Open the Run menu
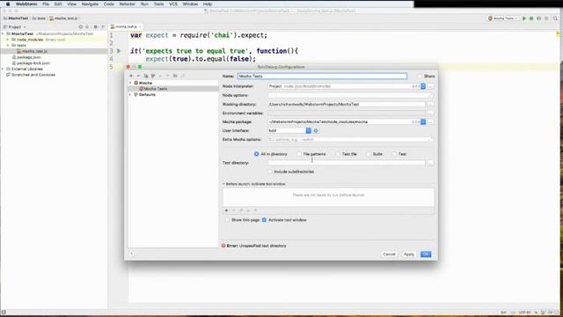The height and width of the screenshot is (317, 563). coord(144,4)
